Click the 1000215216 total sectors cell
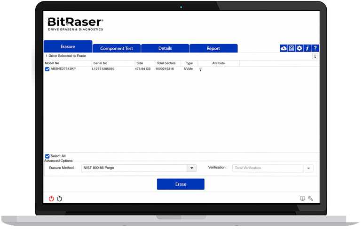The height and width of the screenshot is (229, 363). pos(165,69)
